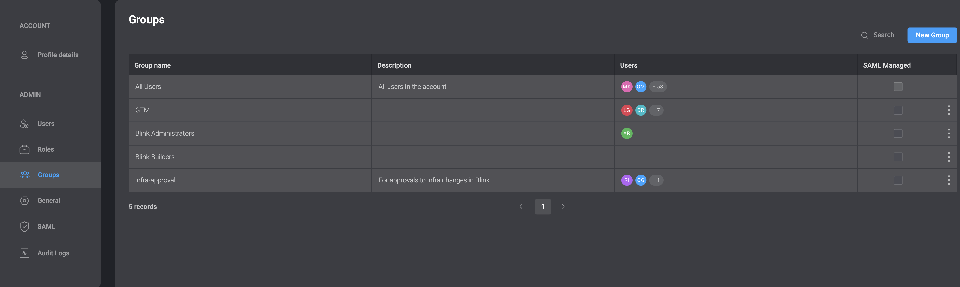Toggle SAML Managed checkbox for Blink Builders
This screenshot has height=287, width=960.
point(898,157)
